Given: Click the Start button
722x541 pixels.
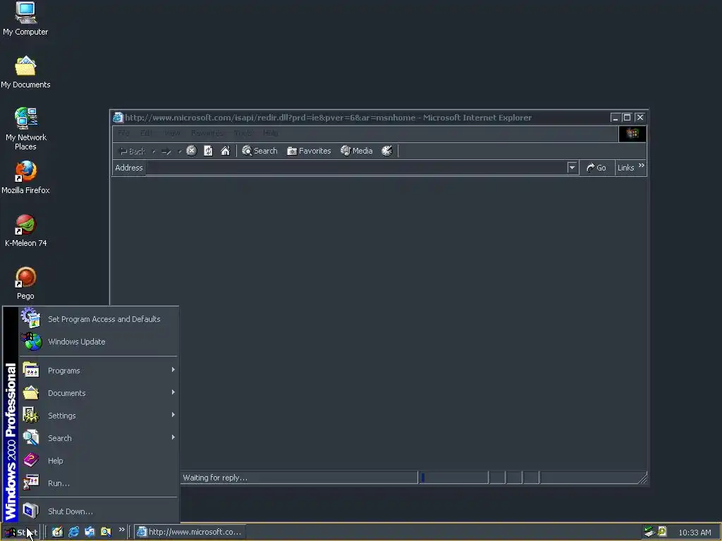Looking at the screenshot, I should point(20,533).
